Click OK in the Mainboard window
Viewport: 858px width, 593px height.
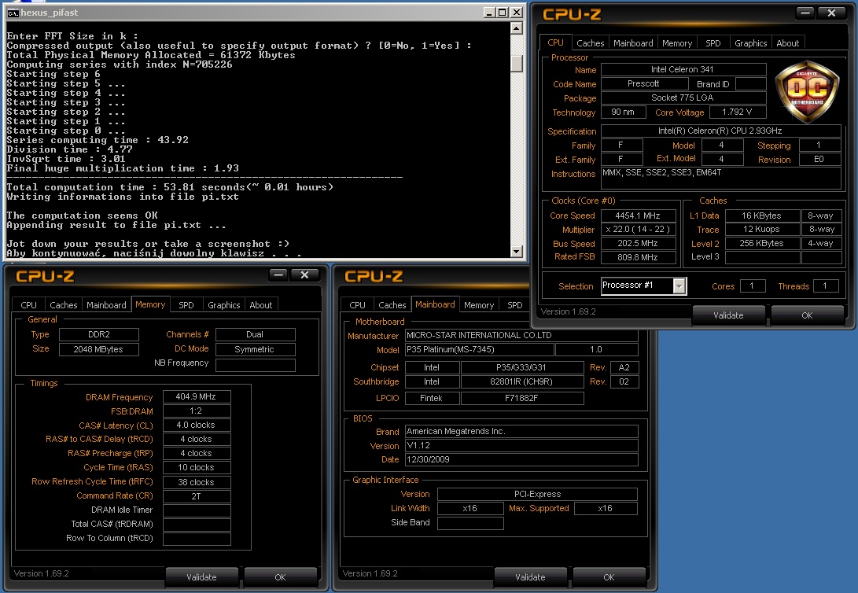(609, 577)
